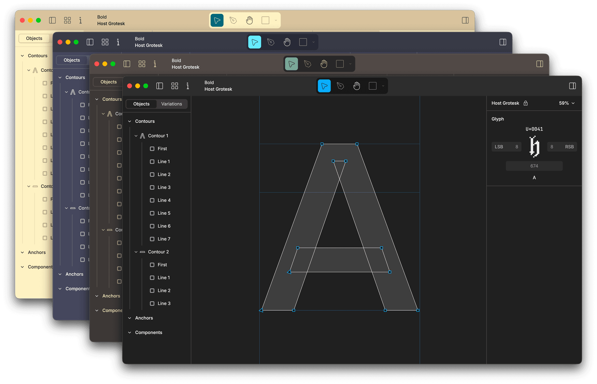The image size is (597, 384).
Task: Click the lock icon beside Host Grotesk
Action: click(x=526, y=103)
